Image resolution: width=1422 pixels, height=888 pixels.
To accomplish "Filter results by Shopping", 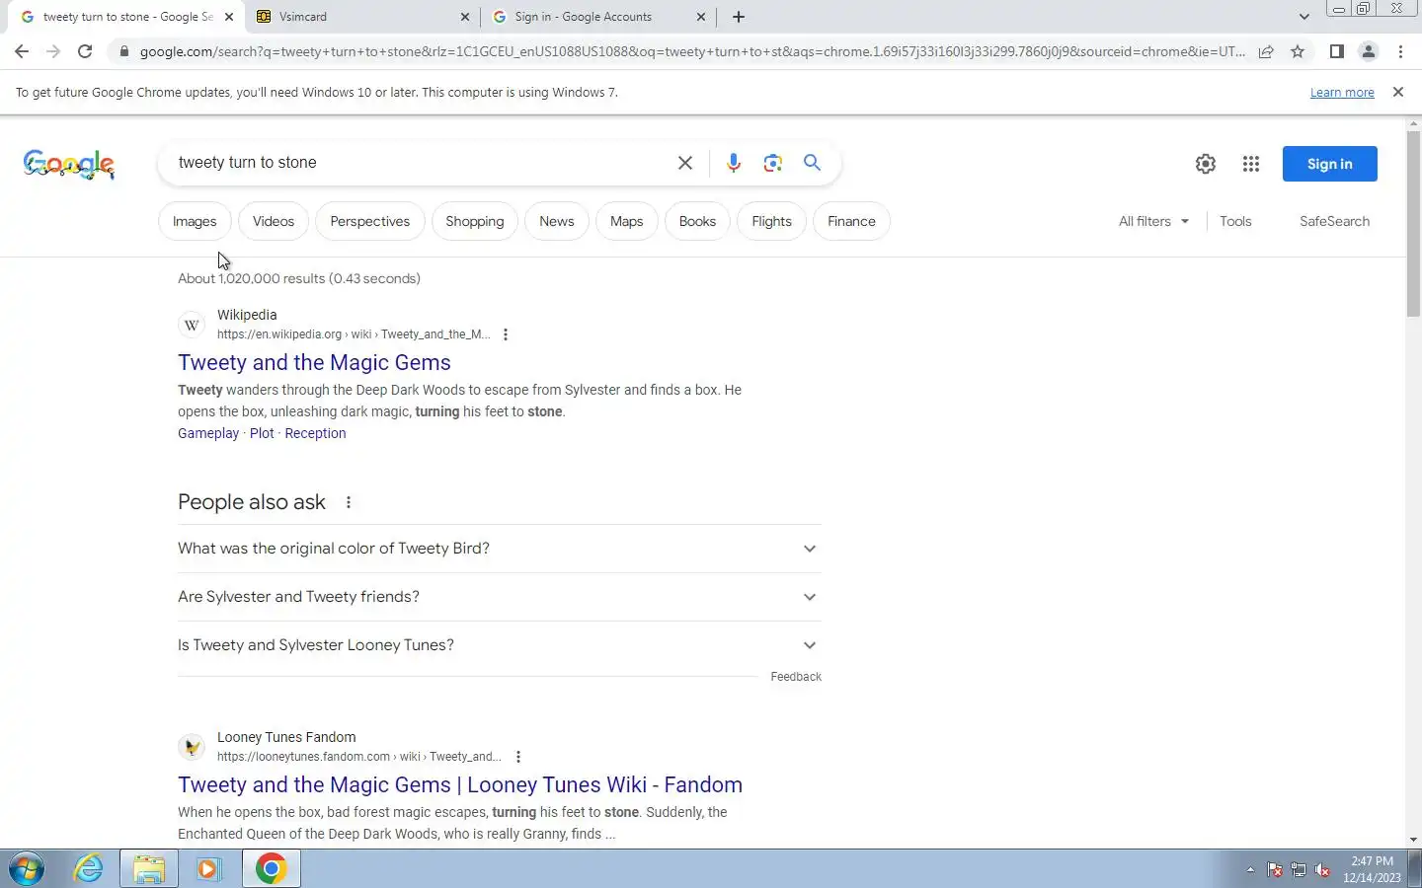I will pos(475,221).
